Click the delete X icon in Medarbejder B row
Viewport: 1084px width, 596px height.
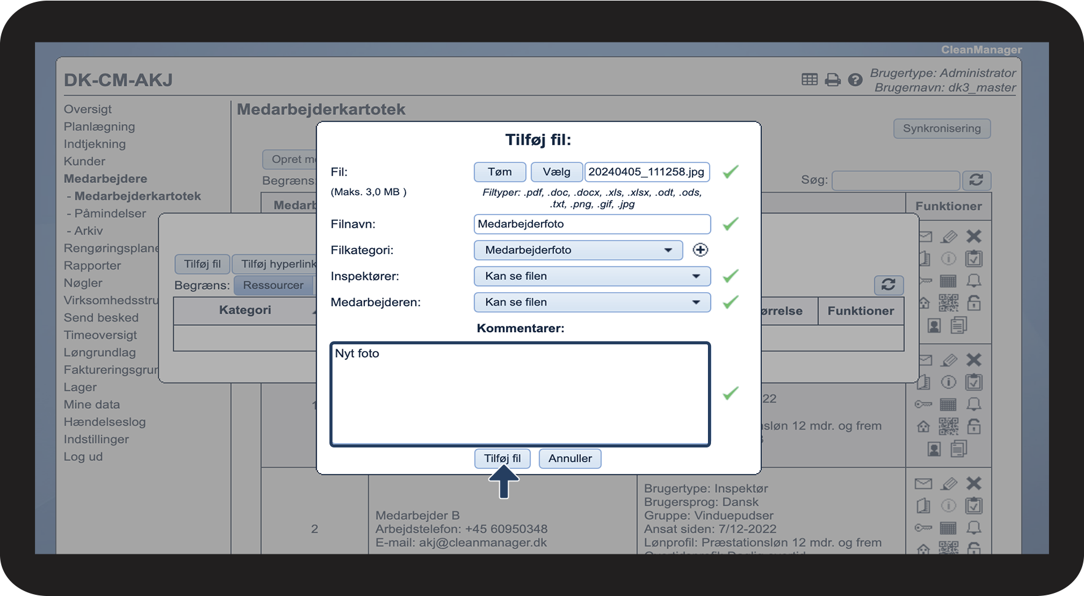click(x=974, y=484)
